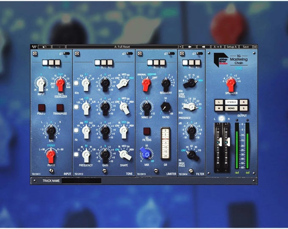Enable the bottom Frequency band button
Viewport: 288px width, 229px height.
76,154
